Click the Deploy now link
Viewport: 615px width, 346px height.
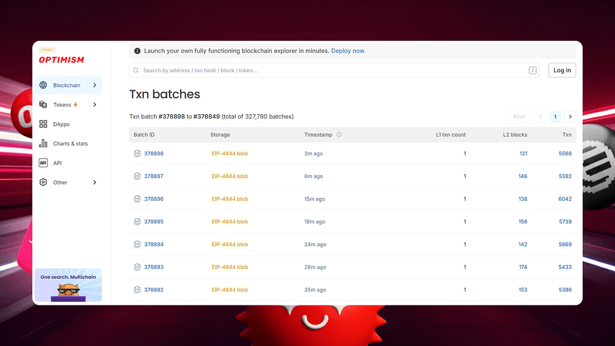click(347, 51)
